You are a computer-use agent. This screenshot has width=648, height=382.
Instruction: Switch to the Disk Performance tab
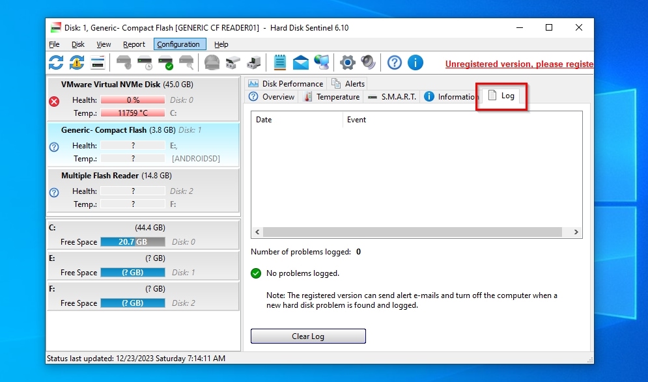click(x=286, y=84)
